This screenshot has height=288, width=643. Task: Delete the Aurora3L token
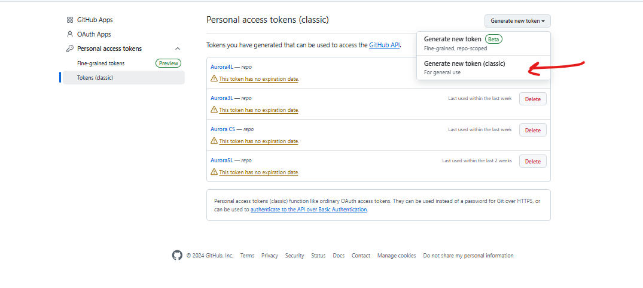tap(532, 99)
